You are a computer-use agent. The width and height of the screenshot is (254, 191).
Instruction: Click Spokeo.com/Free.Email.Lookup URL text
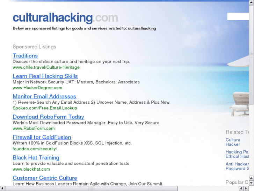[x=45, y=108]
